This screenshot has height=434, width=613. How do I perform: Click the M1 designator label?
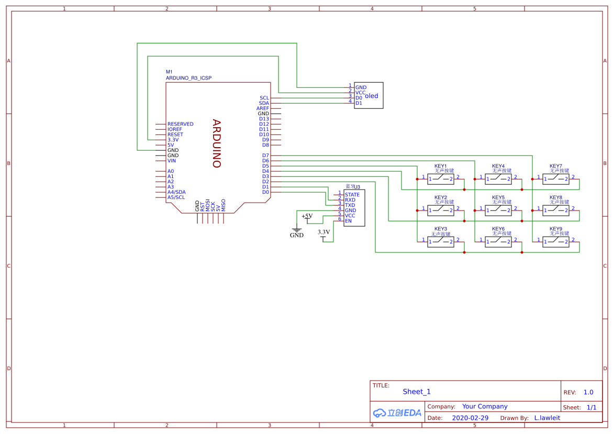click(169, 72)
